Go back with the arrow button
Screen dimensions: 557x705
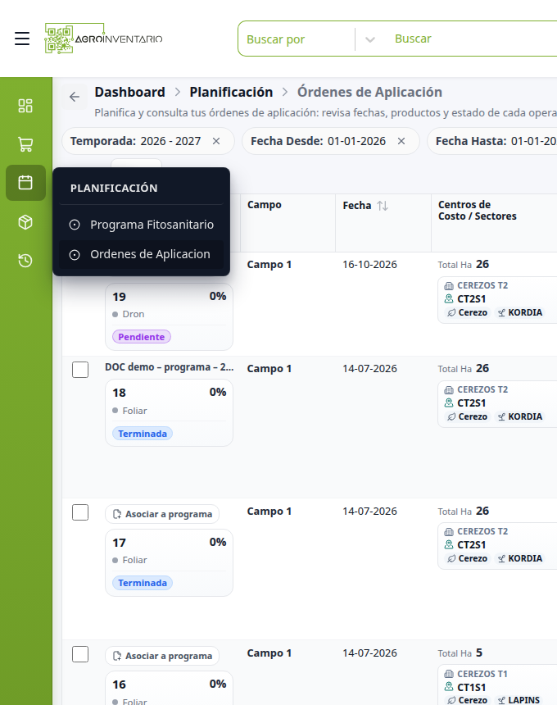click(x=75, y=97)
